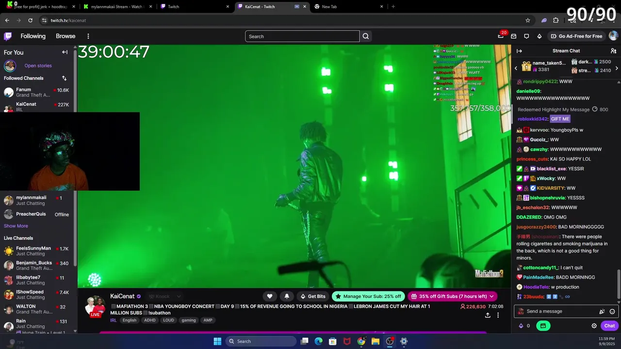This screenshot has width=621, height=349.
Task: Click the browser address bar URL
Action: click(x=68, y=20)
